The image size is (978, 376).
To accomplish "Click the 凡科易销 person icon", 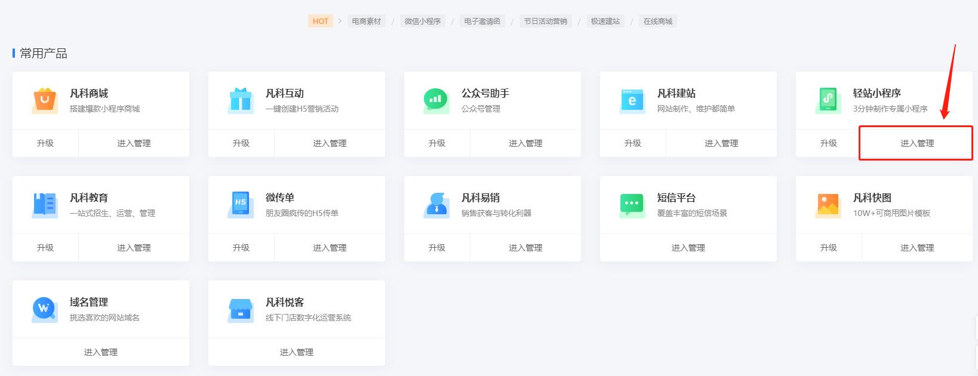I will pos(436,205).
